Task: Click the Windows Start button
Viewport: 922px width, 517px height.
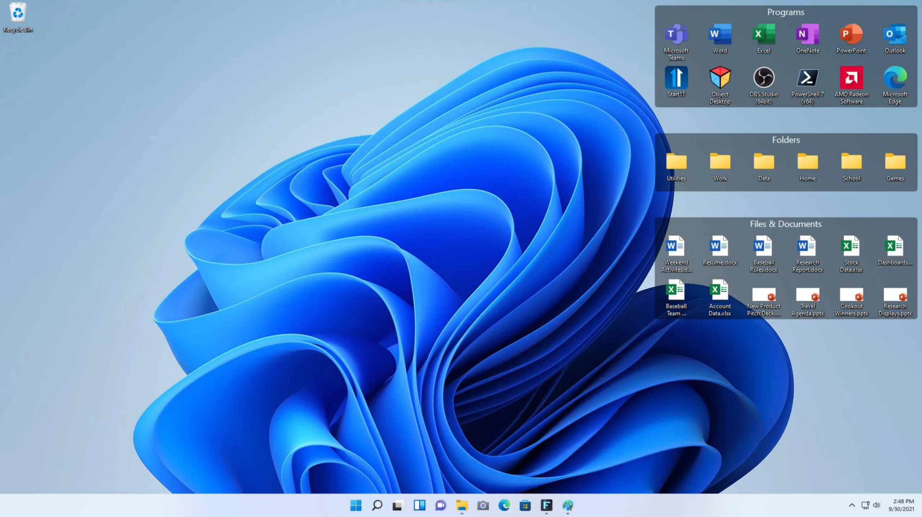Action: 357,505
